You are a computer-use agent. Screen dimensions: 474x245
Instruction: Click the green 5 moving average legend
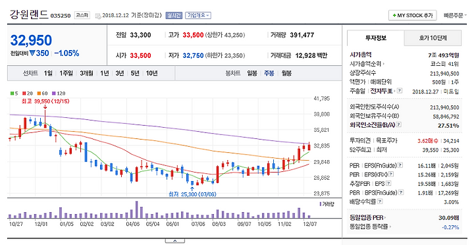coord(14,94)
